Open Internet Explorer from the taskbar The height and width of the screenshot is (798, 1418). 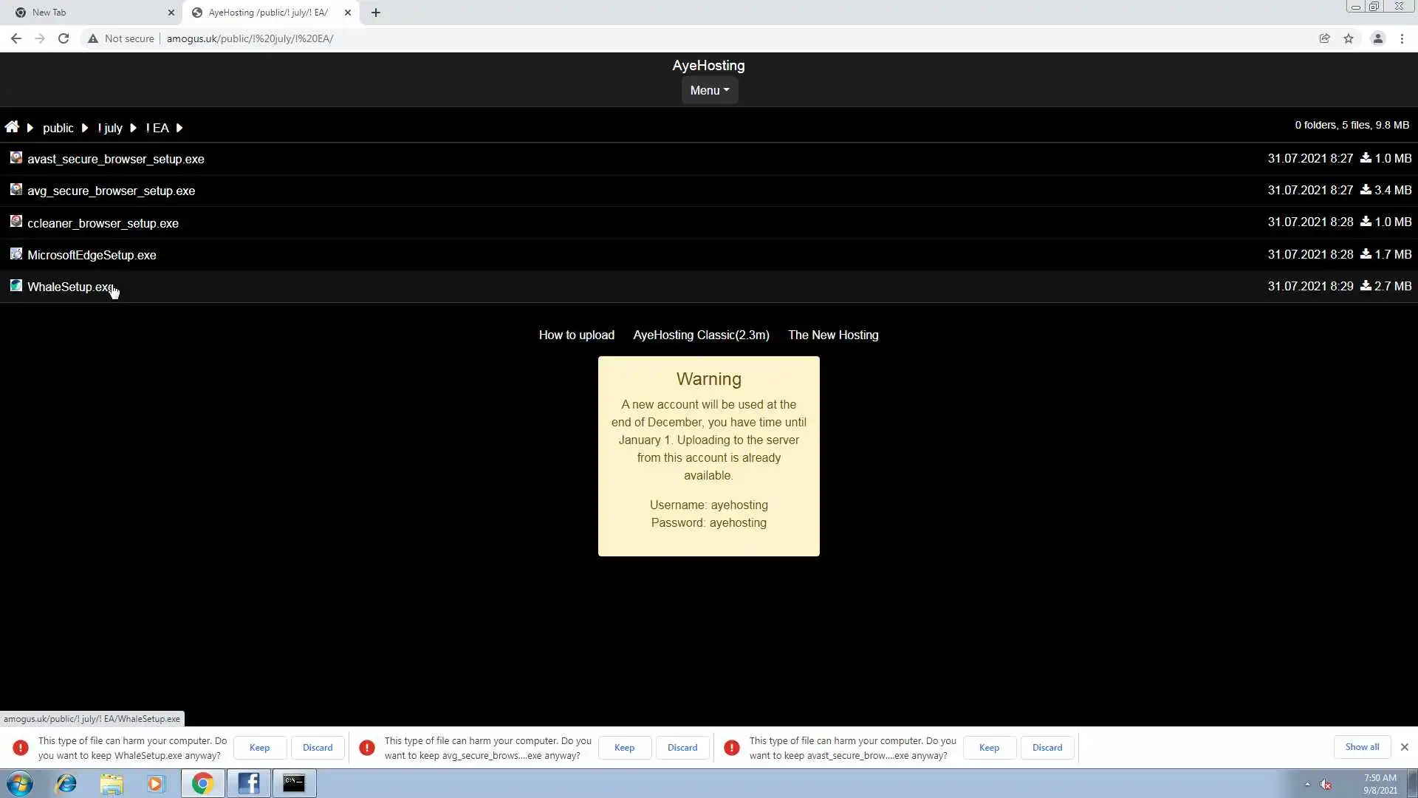click(66, 783)
